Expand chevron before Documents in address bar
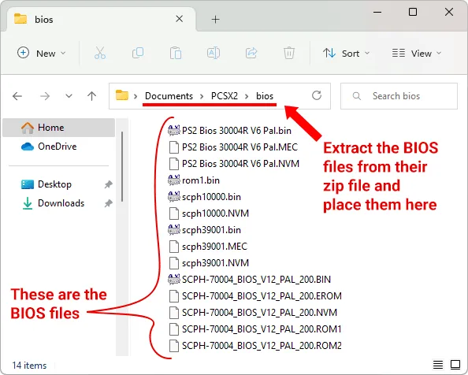The height and width of the screenshot is (375, 468). [x=136, y=96]
